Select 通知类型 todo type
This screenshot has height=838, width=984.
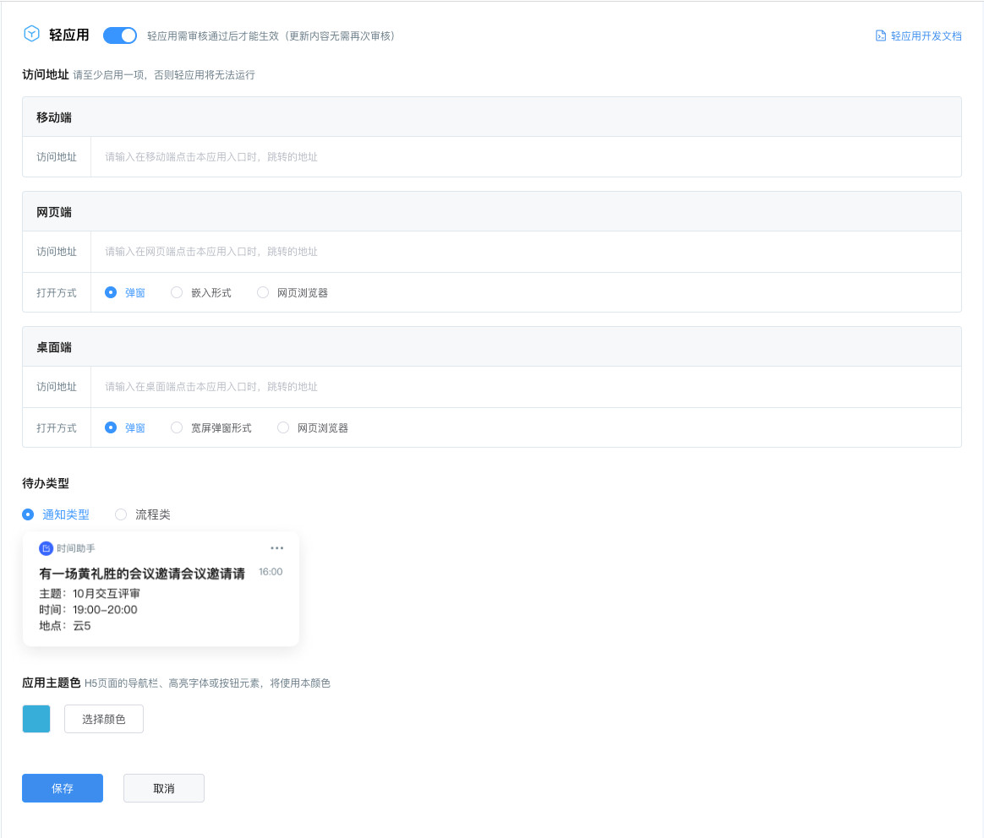point(29,514)
